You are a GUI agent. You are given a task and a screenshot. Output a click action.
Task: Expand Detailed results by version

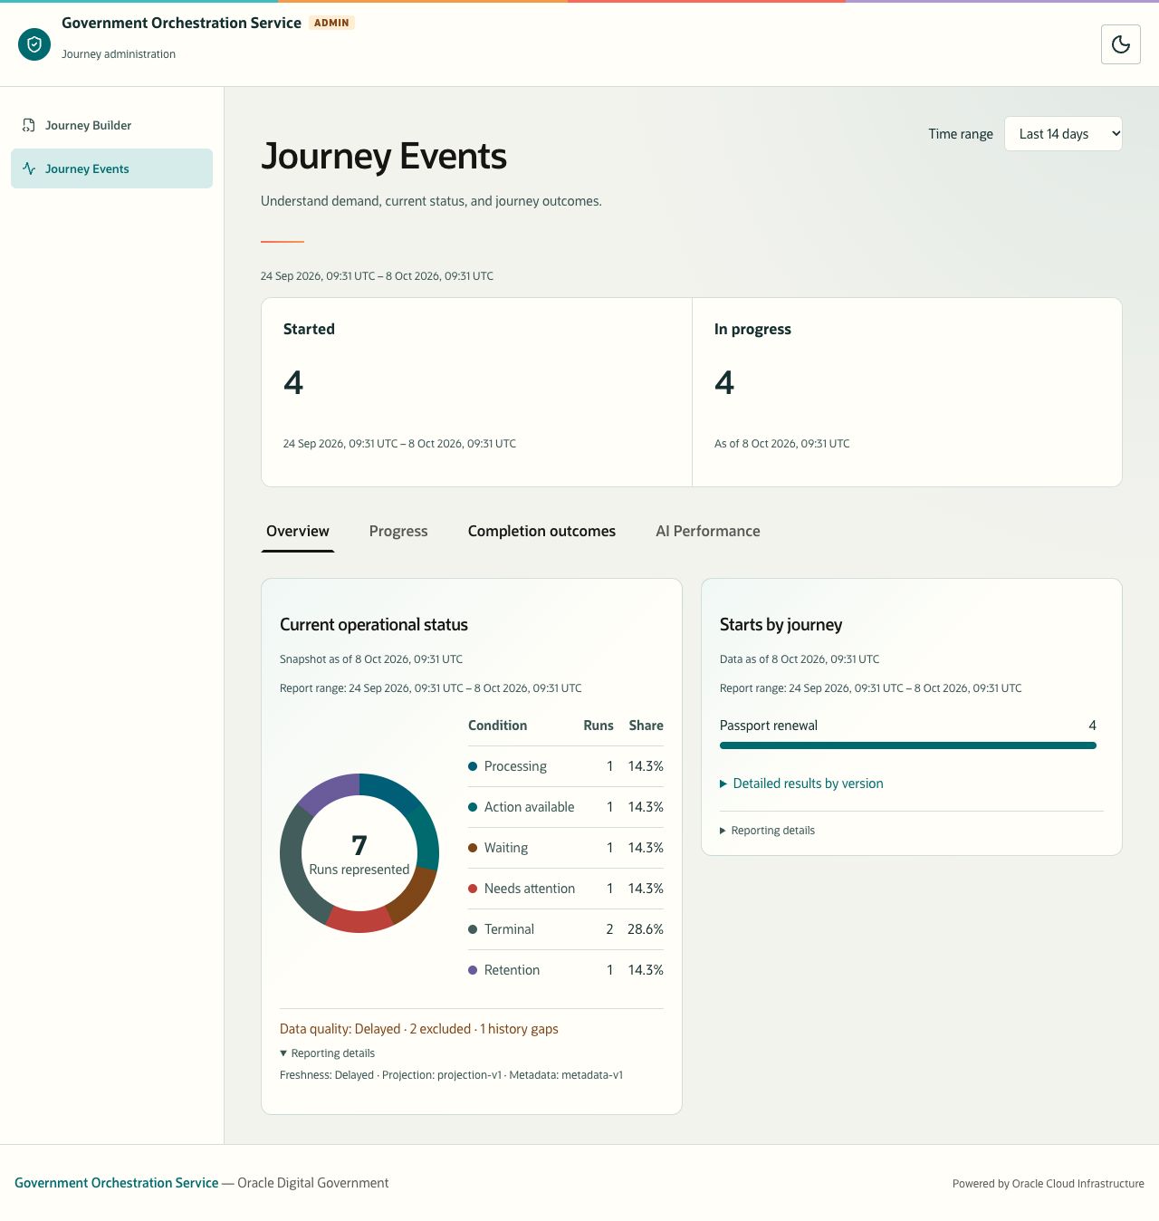[801, 784]
